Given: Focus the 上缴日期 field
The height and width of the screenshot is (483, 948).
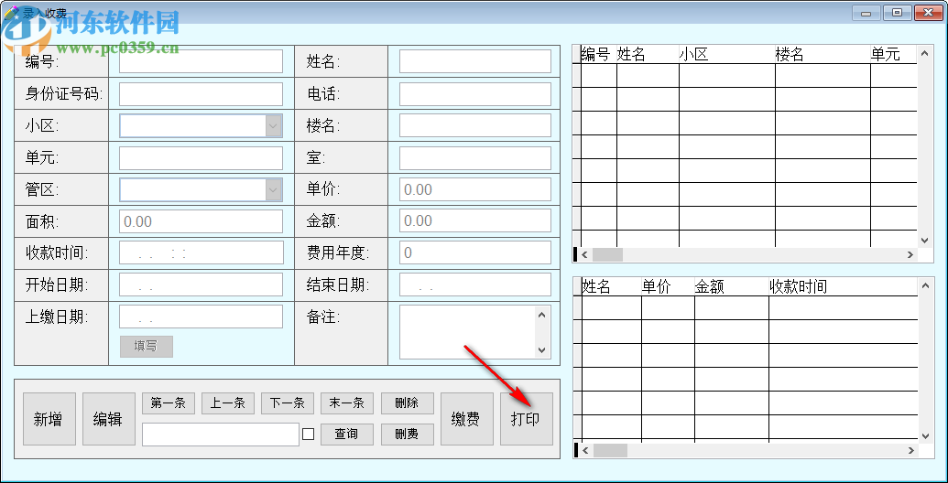Looking at the screenshot, I should coord(201,317).
